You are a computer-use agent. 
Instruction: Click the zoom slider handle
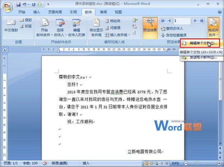click(x=197, y=163)
